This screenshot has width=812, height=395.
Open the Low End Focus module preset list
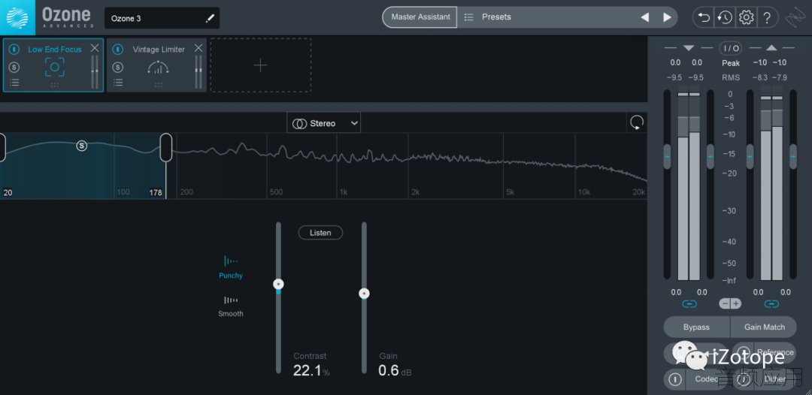click(x=14, y=82)
